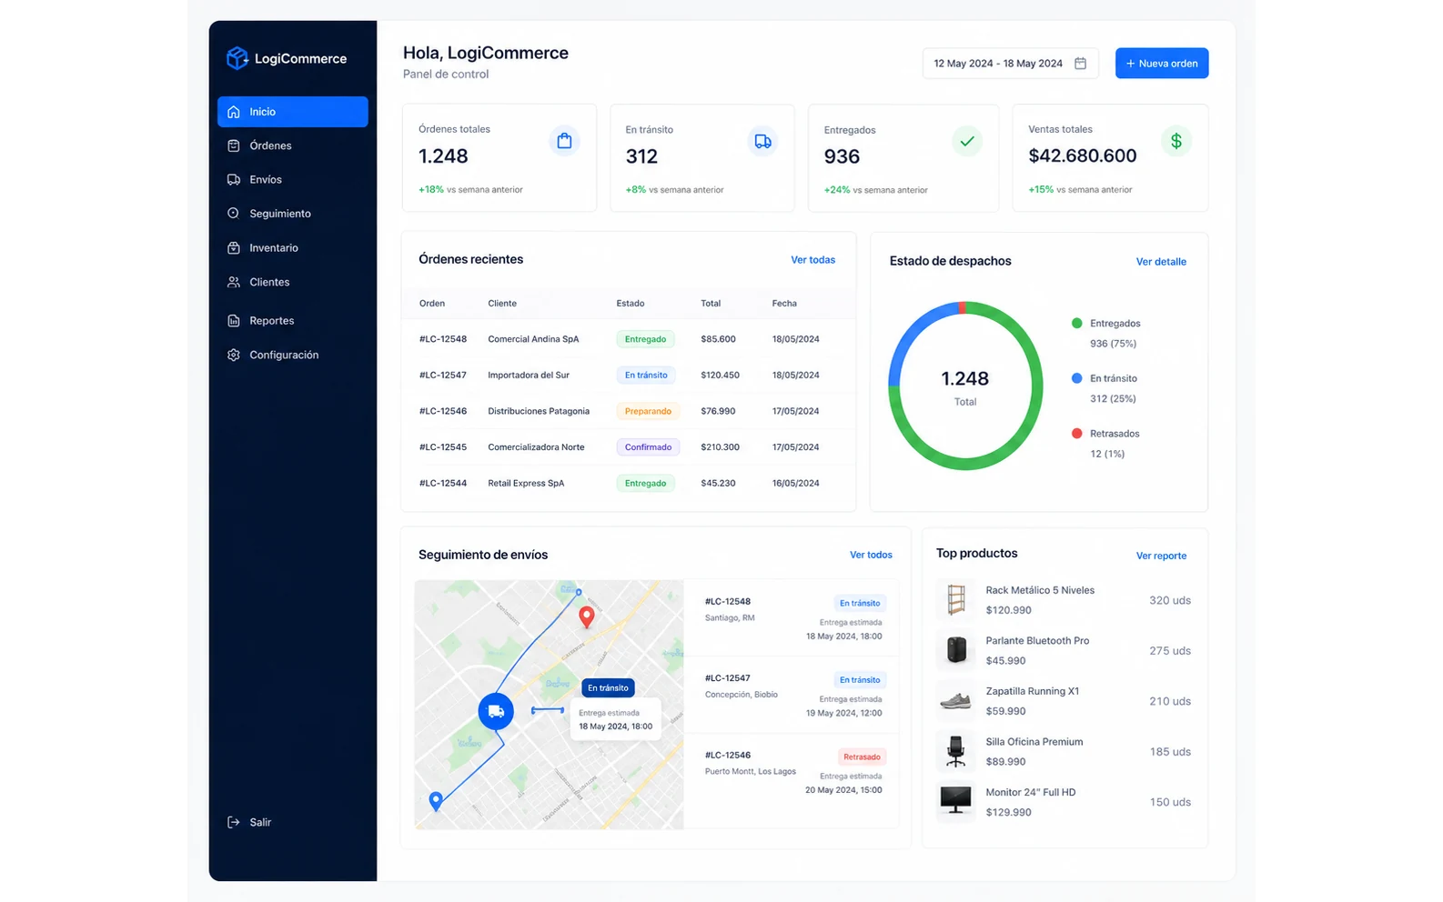Click shipment #LC-12548 Santiago, RM entry

(792, 617)
